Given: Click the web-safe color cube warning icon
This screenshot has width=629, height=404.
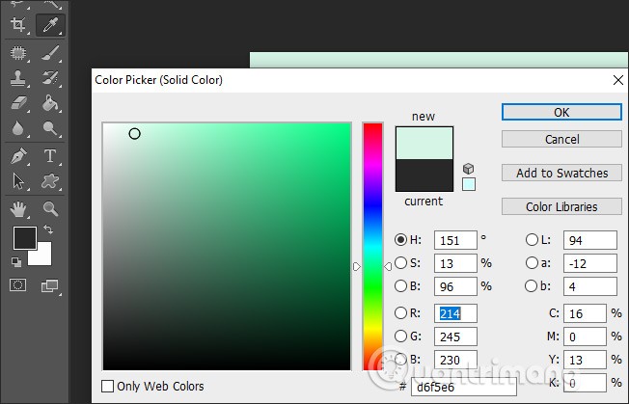Looking at the screenshot, I should coord(469,169).
